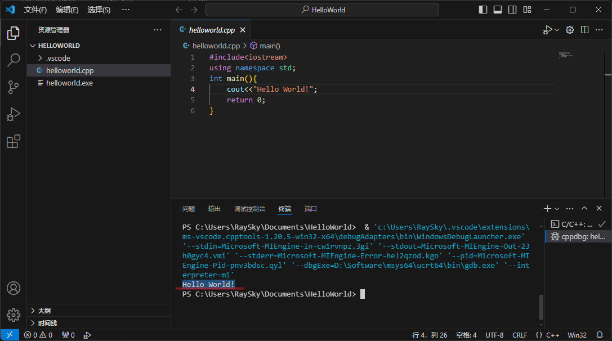Change end of line sequence CRLF
This screenshot has height=341, width=612.
pyautogui.click(x=520, y=335)
